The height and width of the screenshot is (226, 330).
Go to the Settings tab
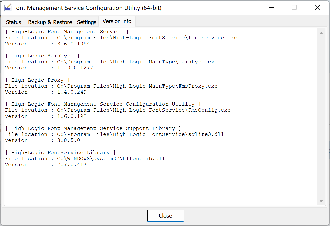click(87, 22)
